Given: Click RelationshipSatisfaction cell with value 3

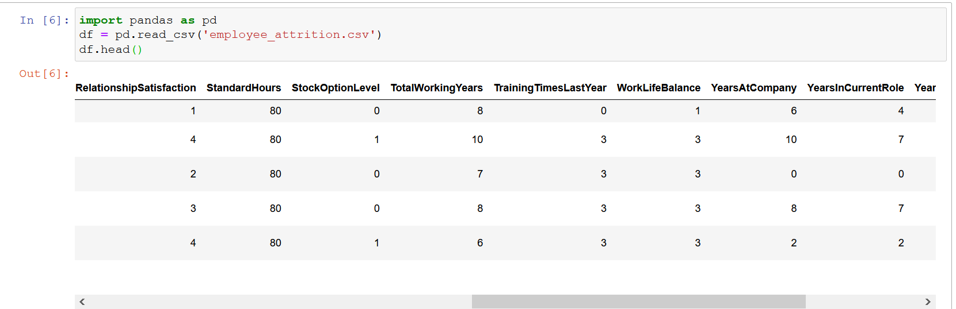Looking at the screenshot, I should (193, 208).
